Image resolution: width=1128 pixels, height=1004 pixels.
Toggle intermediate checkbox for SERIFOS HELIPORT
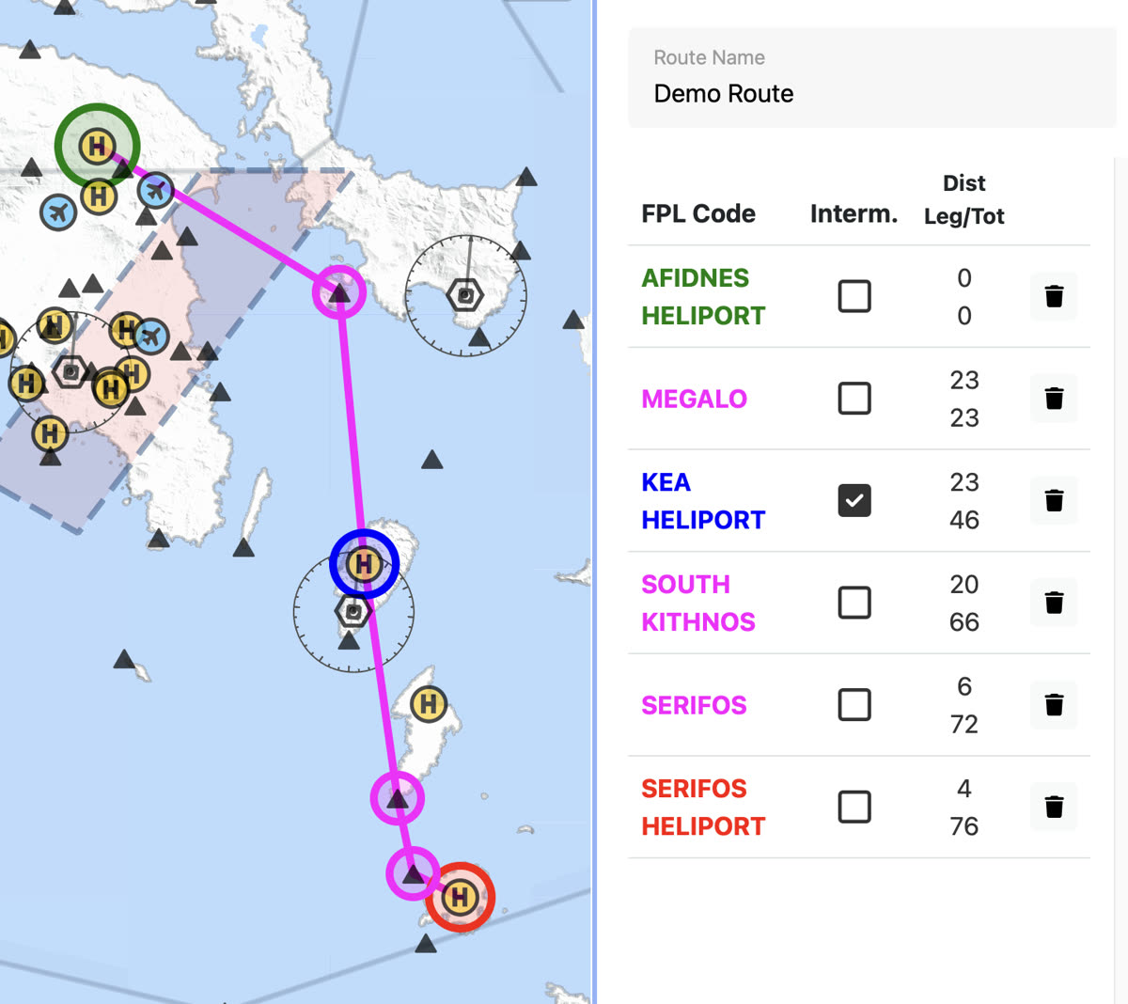click(854, 807)
